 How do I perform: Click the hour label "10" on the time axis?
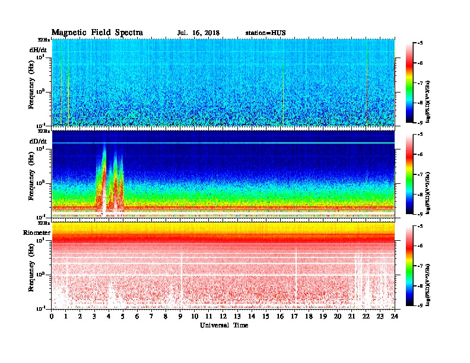(195, 316)
